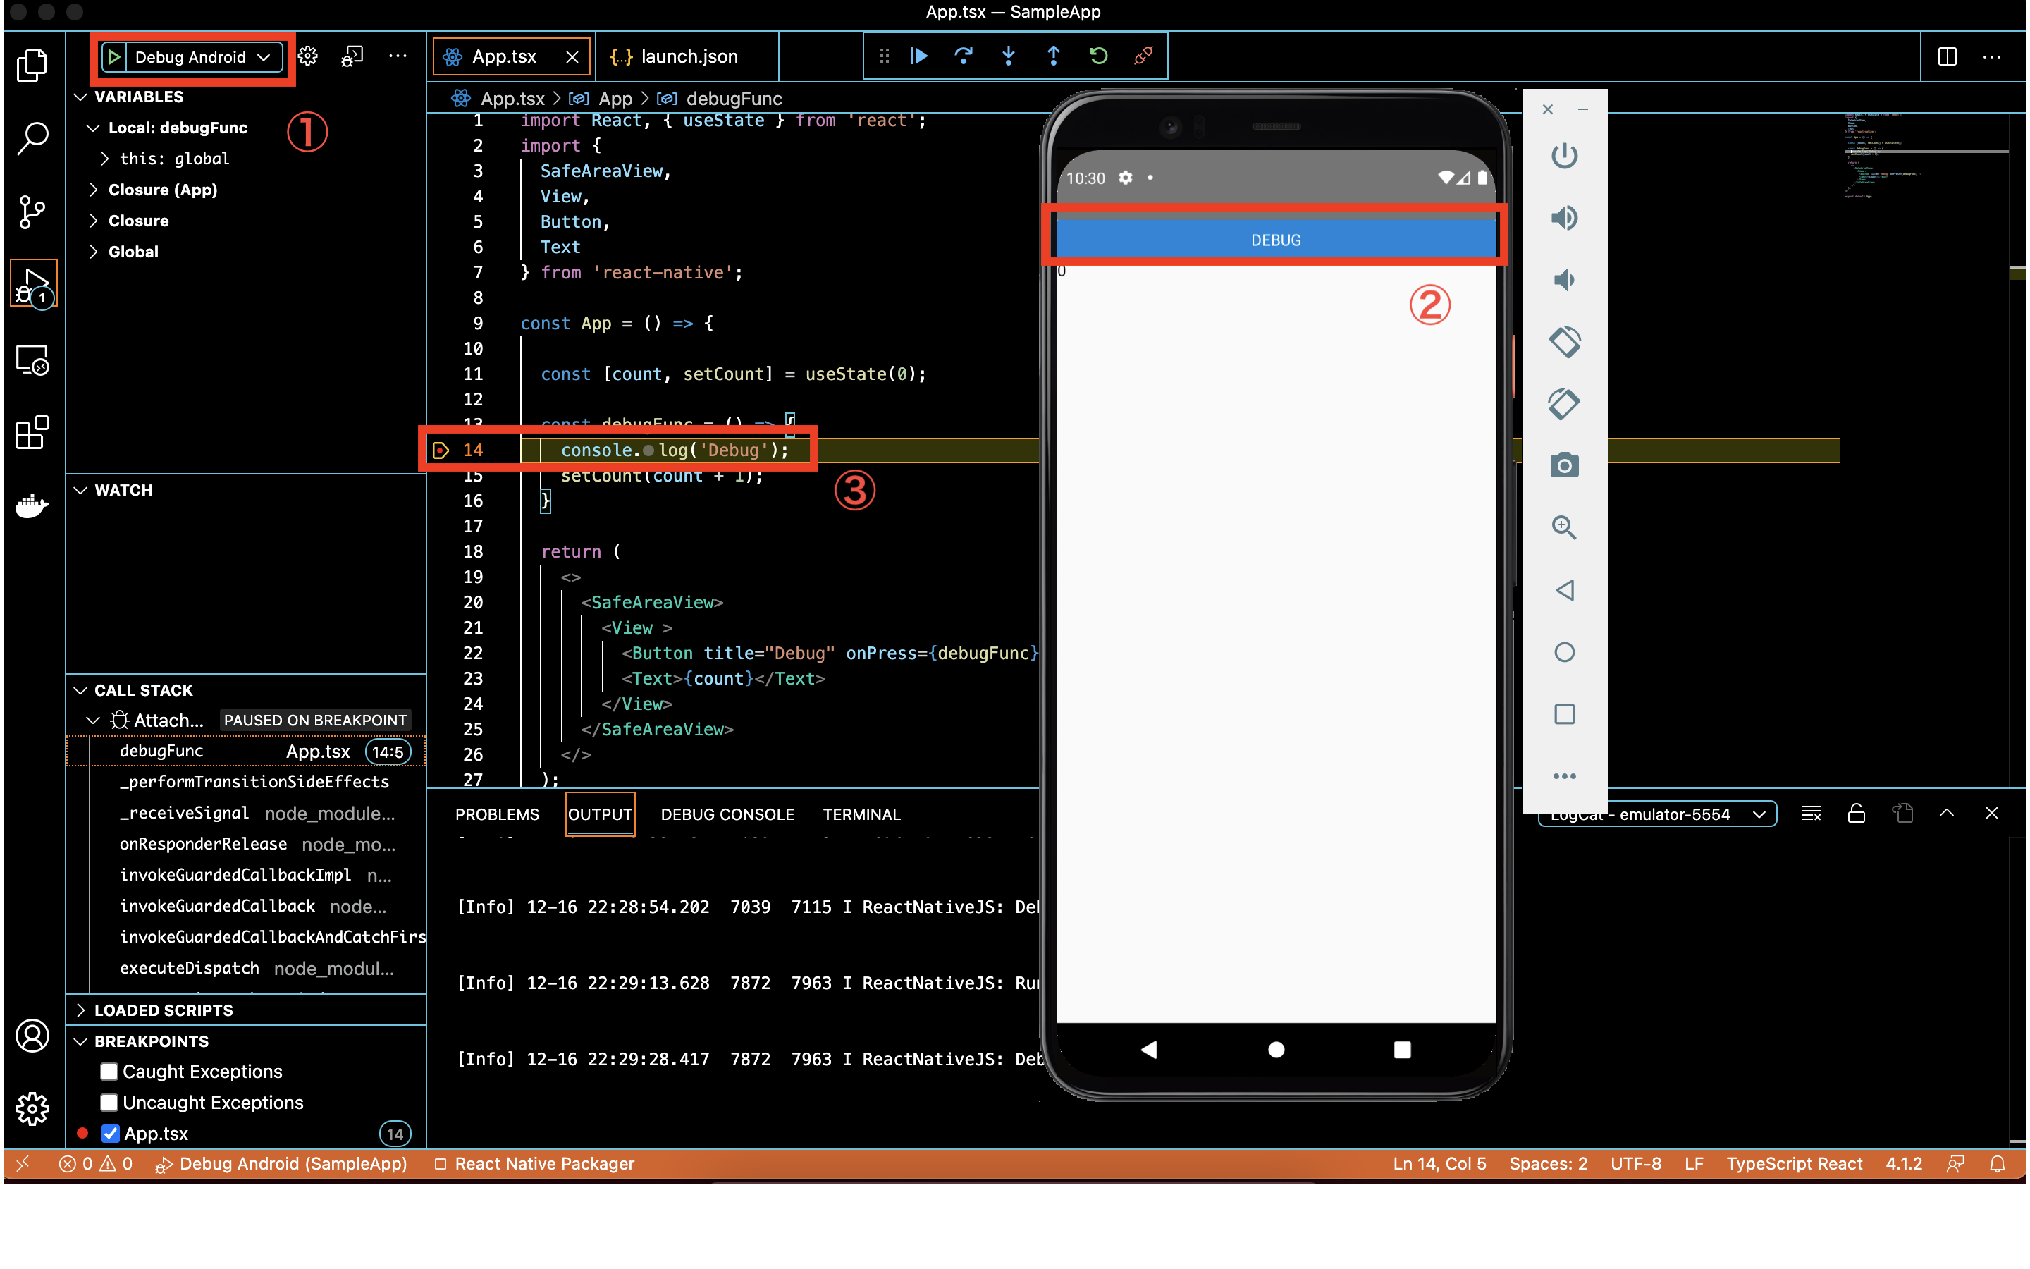The height and width of the screenshot is (1269, 2030).
Task: Open the Source Control view icon
Action: (32, 211)
